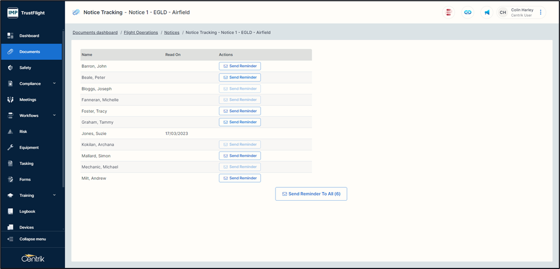Image resolution: width=560 pixels, height=269 pixels.
Task: Go to Meetings in the sidebar
Action: click(x=28, y=100)
